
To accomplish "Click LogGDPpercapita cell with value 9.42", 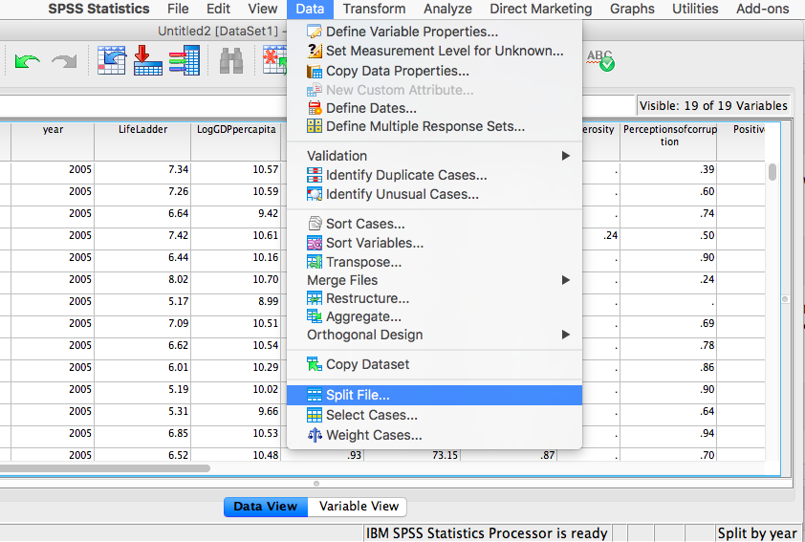I will pyautogui.click(x=236, y=213).
